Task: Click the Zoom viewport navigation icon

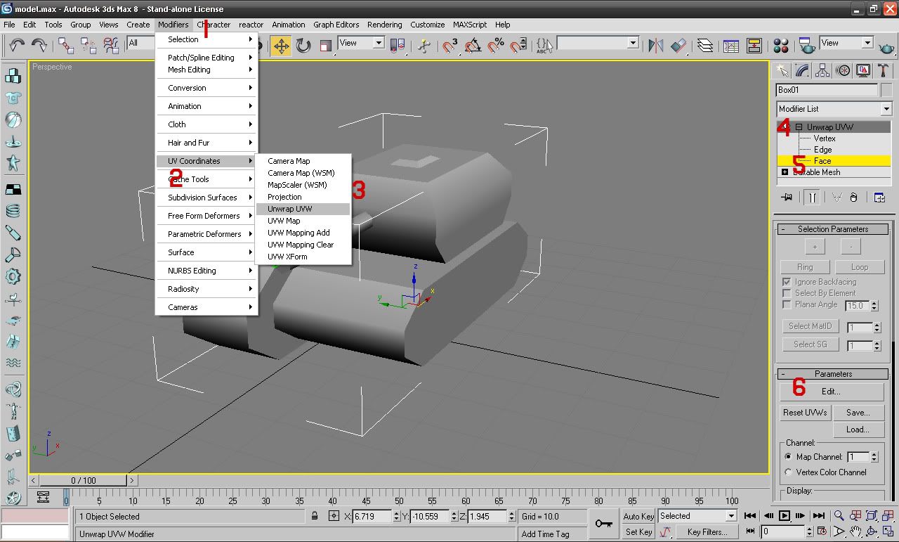Action: click(839, 517)
